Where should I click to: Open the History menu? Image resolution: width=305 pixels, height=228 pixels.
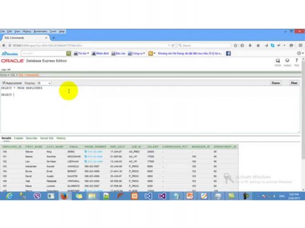tap(27, 31)
